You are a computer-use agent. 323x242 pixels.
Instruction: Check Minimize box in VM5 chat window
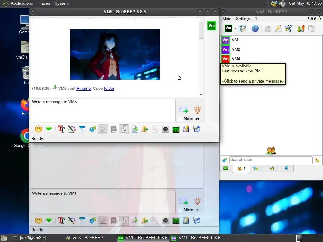pos(180,118)
